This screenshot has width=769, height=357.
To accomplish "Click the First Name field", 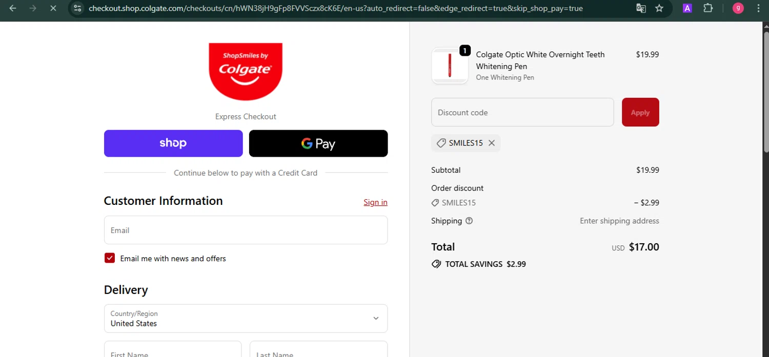I will [173, 349].
